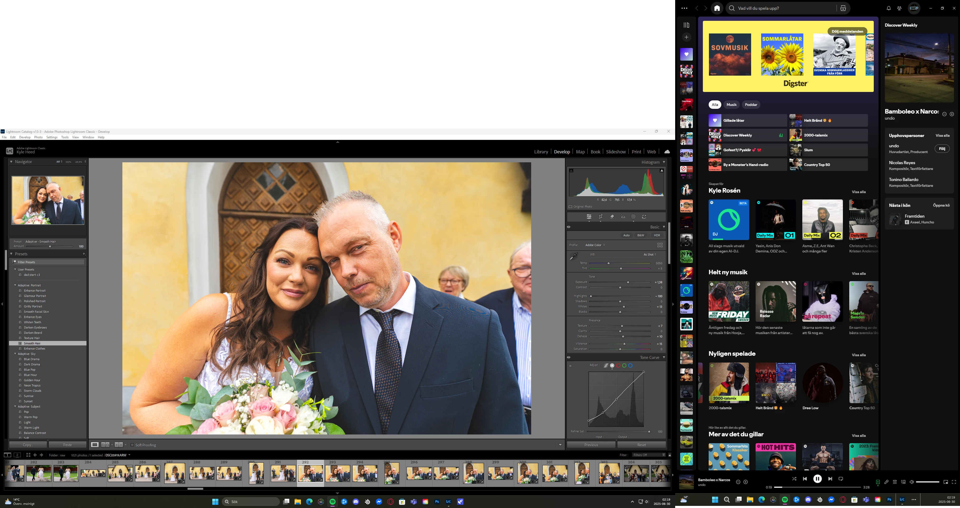Select the parametric curve adjust icon
Viewport: 960px width, 508px height.
click(606, 365)
